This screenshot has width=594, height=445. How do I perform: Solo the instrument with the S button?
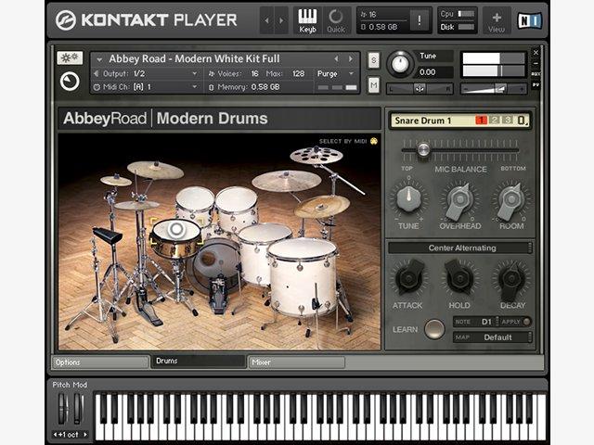[373, 60]
